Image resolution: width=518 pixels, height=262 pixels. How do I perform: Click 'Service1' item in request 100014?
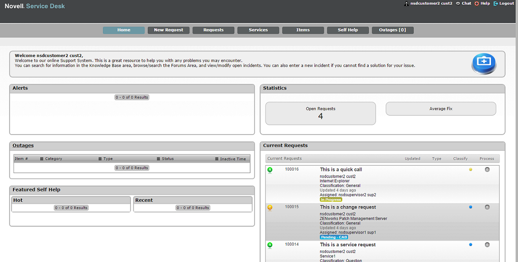click(x=327, y=257)
